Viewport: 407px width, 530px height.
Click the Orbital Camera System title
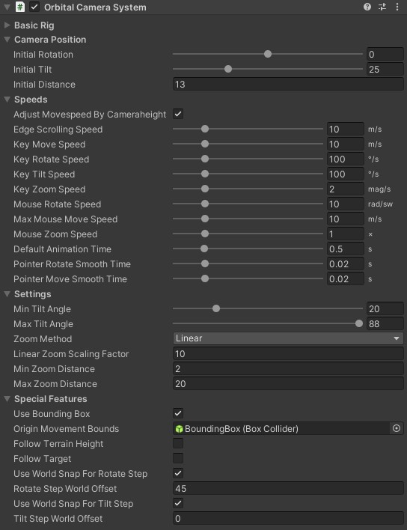(95, 7)
